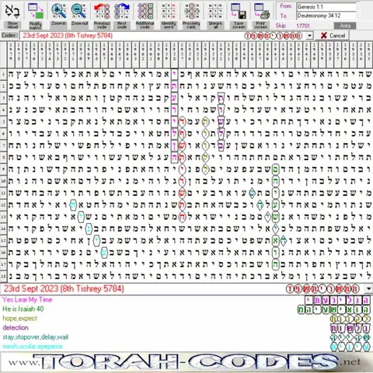Click the Zoom-in magnifier icon

[58, 12]
